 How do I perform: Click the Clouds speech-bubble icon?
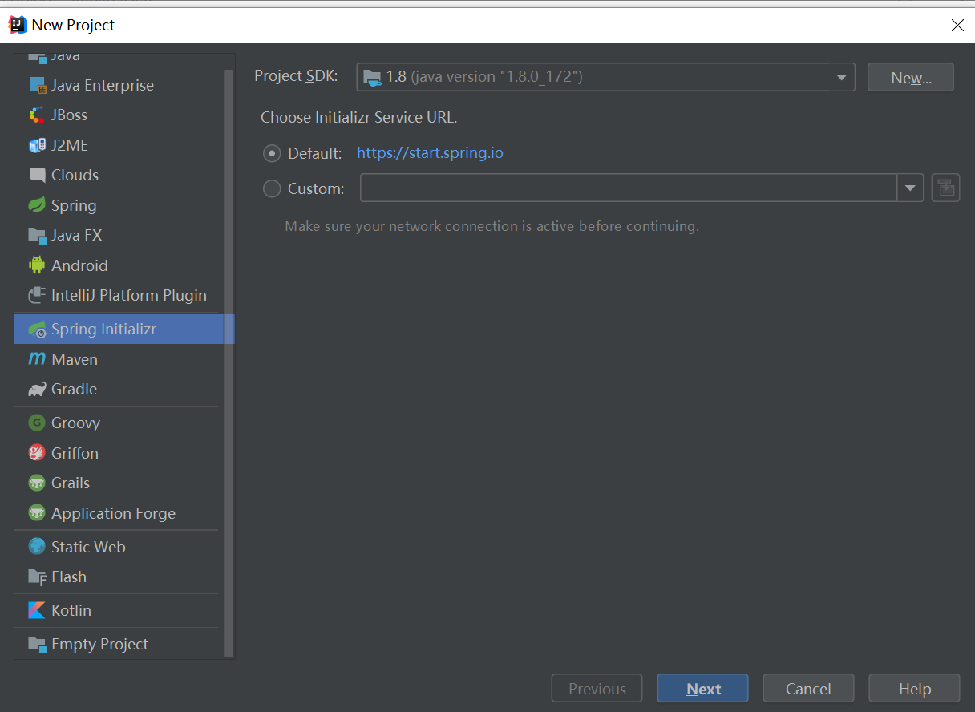(37, 175)
